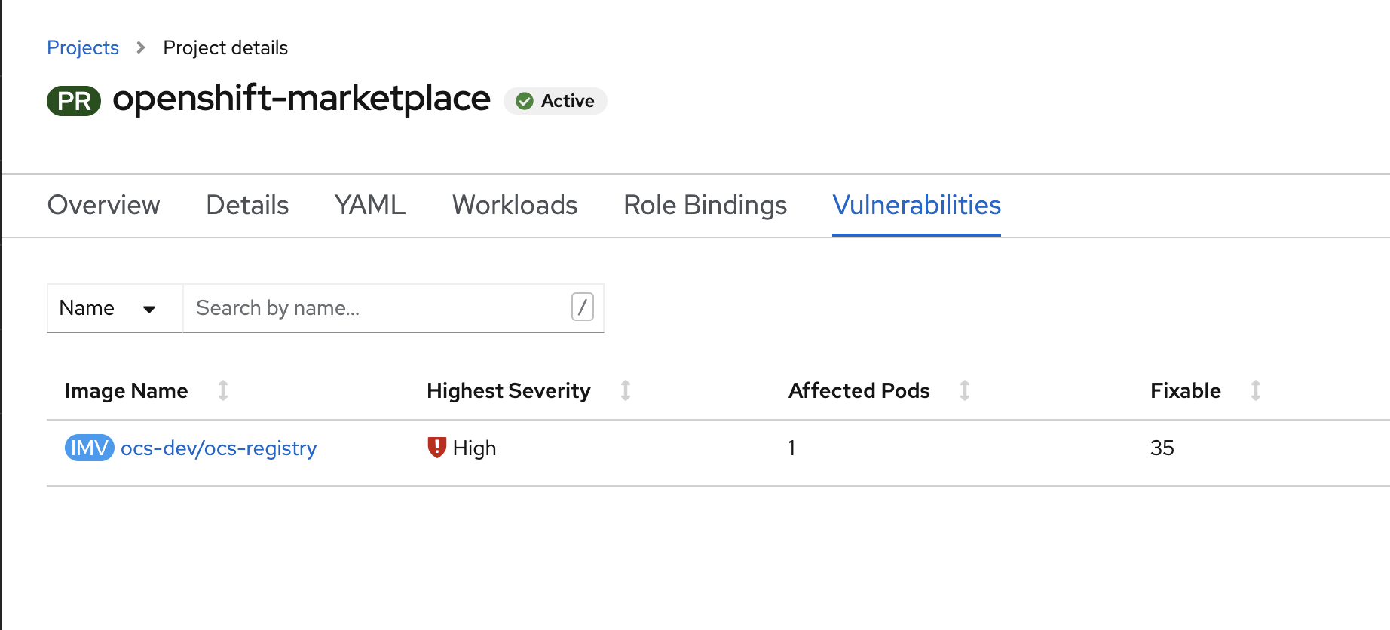Sort by Affected Pods column arrow
This screenshot has width=1390, height=630.
tap(965, 390)
